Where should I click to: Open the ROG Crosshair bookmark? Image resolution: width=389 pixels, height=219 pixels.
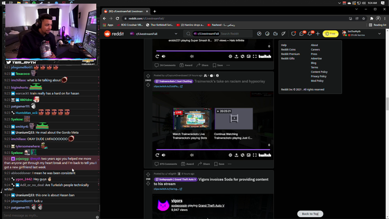[129, 25]
